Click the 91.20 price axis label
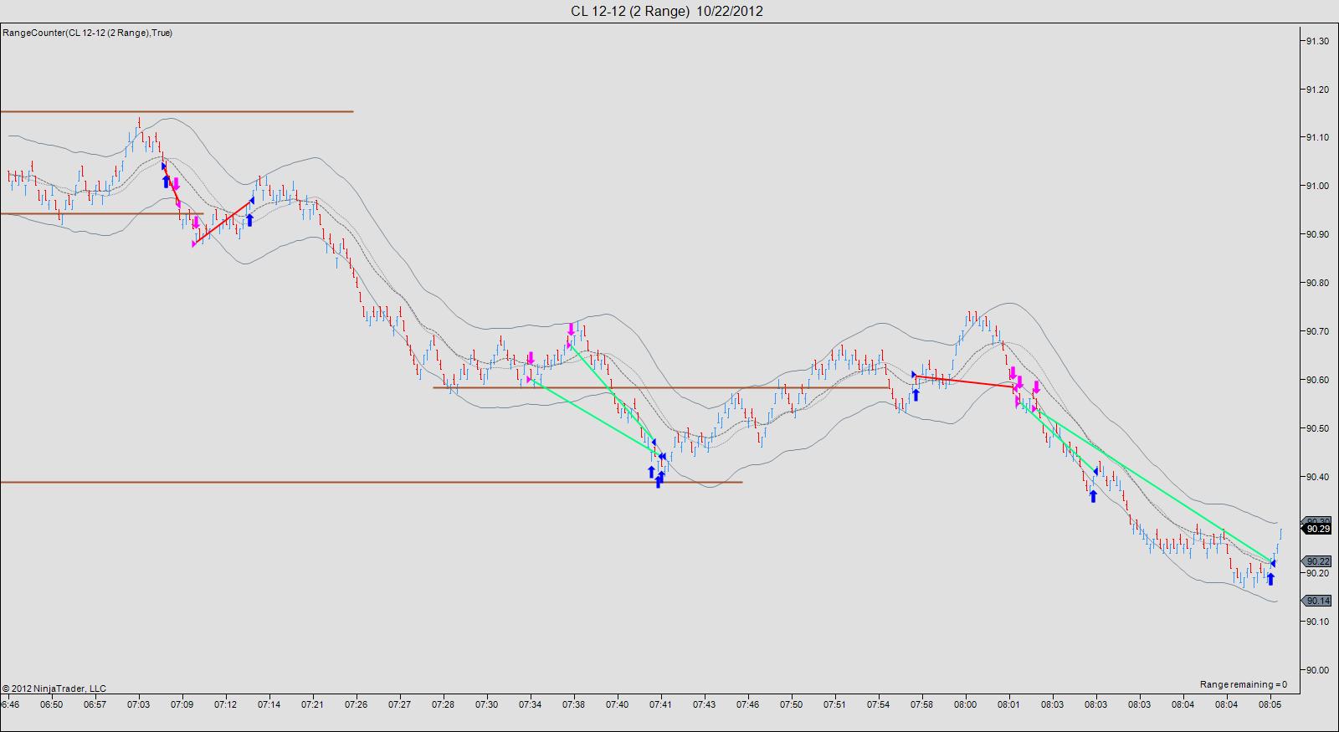 click(1317, 90)
